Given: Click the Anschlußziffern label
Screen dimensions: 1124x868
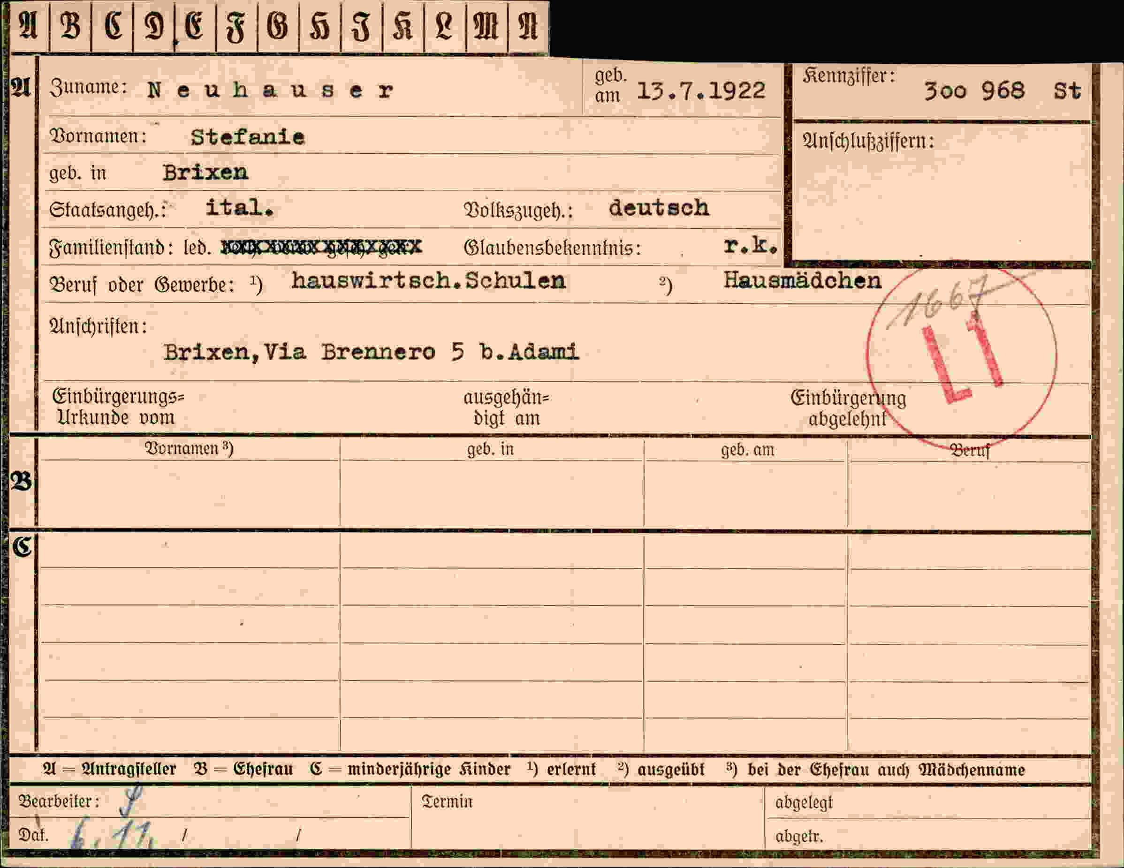Looking at the screenshot, I should 869,141.
